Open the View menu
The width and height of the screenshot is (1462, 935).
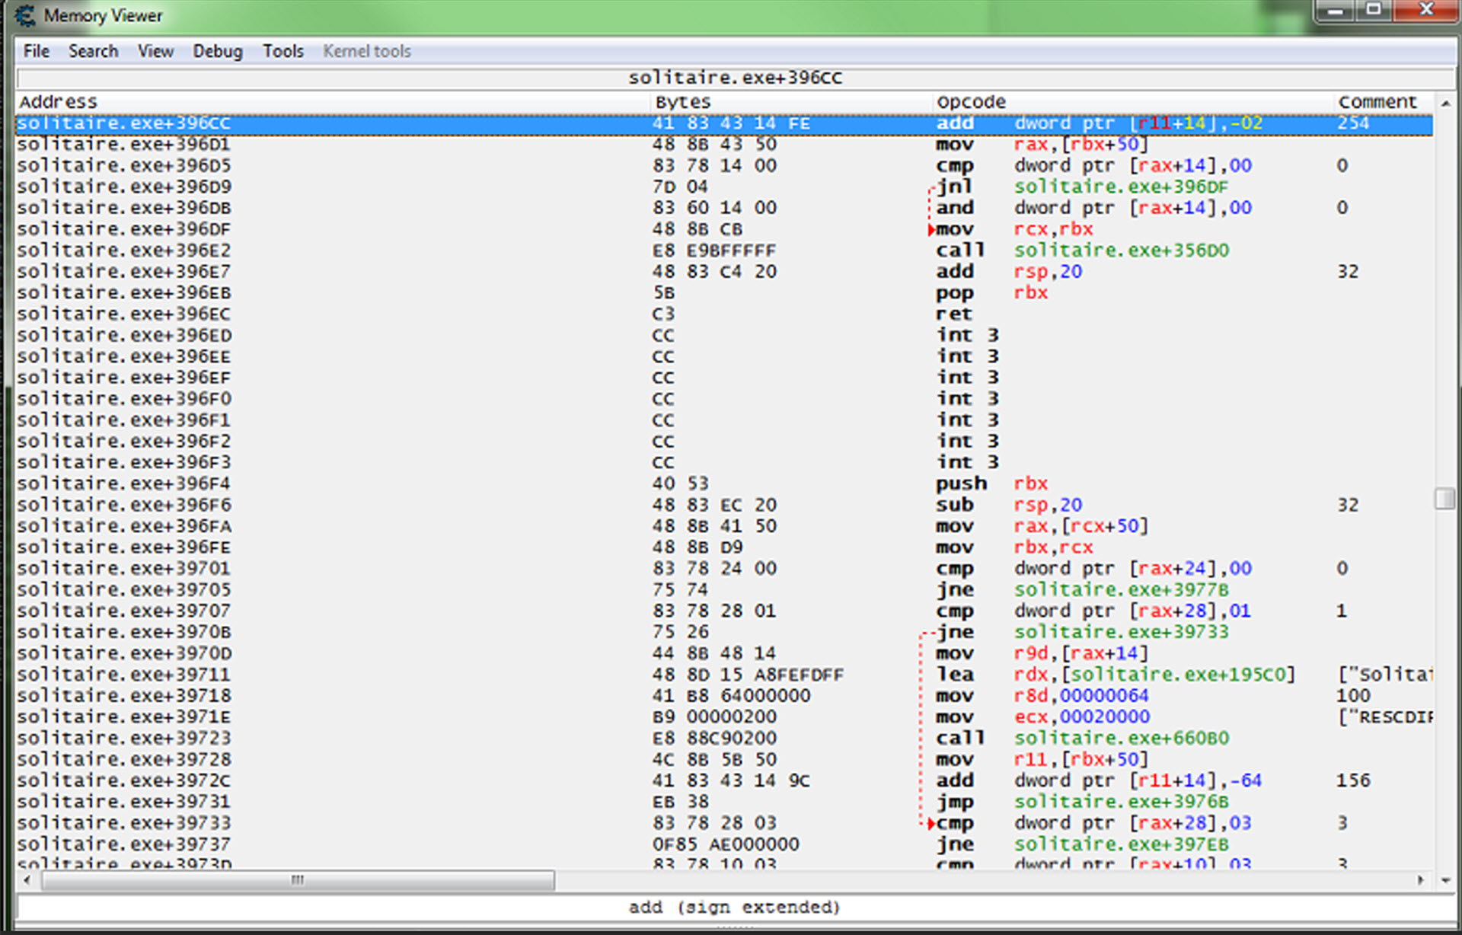coord(155,51)
